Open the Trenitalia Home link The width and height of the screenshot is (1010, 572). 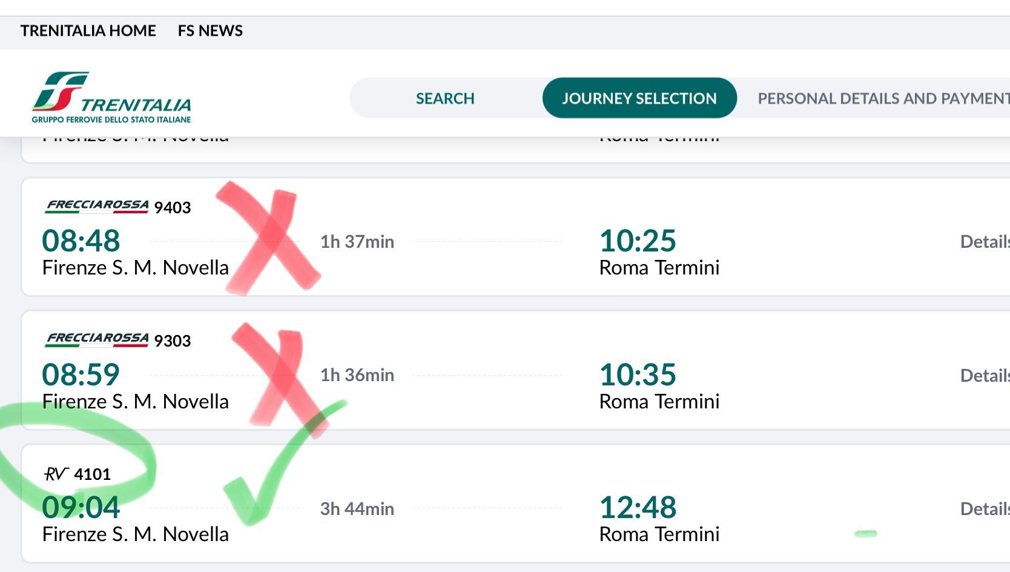(x=88, y=31)
